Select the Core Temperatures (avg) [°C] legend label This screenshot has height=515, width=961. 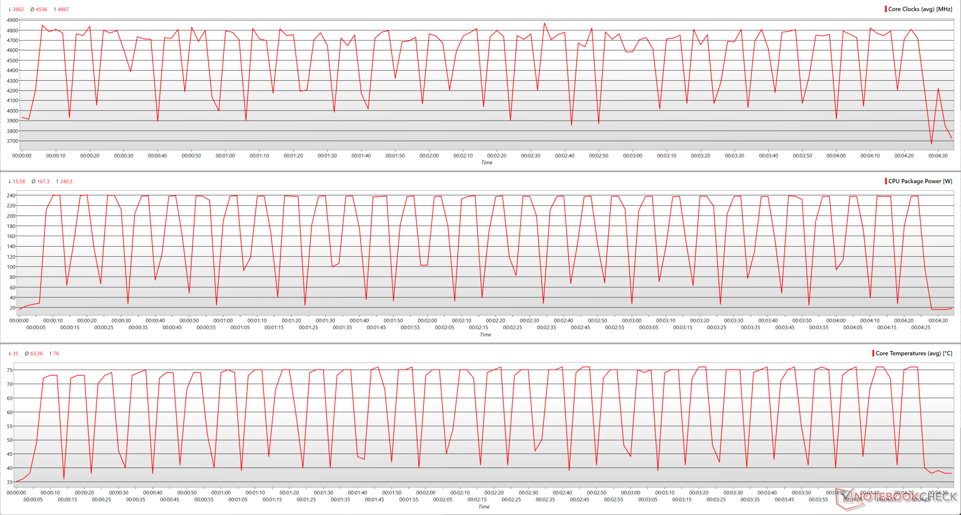[913, 353]
